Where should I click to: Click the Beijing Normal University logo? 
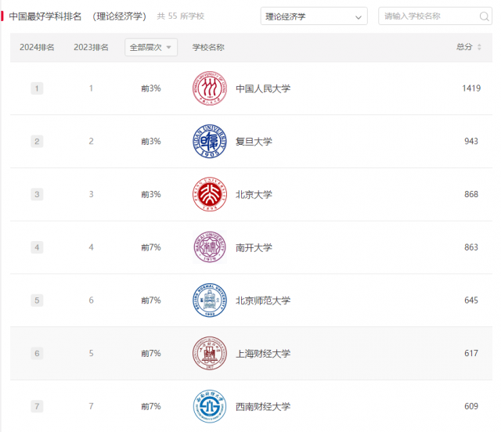209,301
